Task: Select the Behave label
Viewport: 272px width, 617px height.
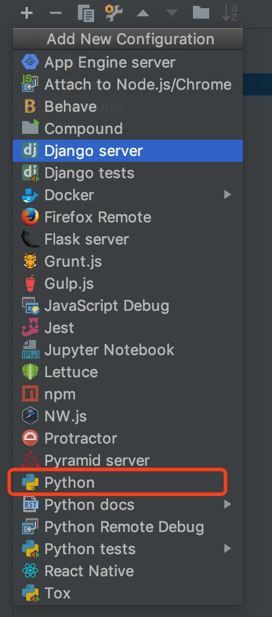Action: pyautogui.click(x=71, y=107)
